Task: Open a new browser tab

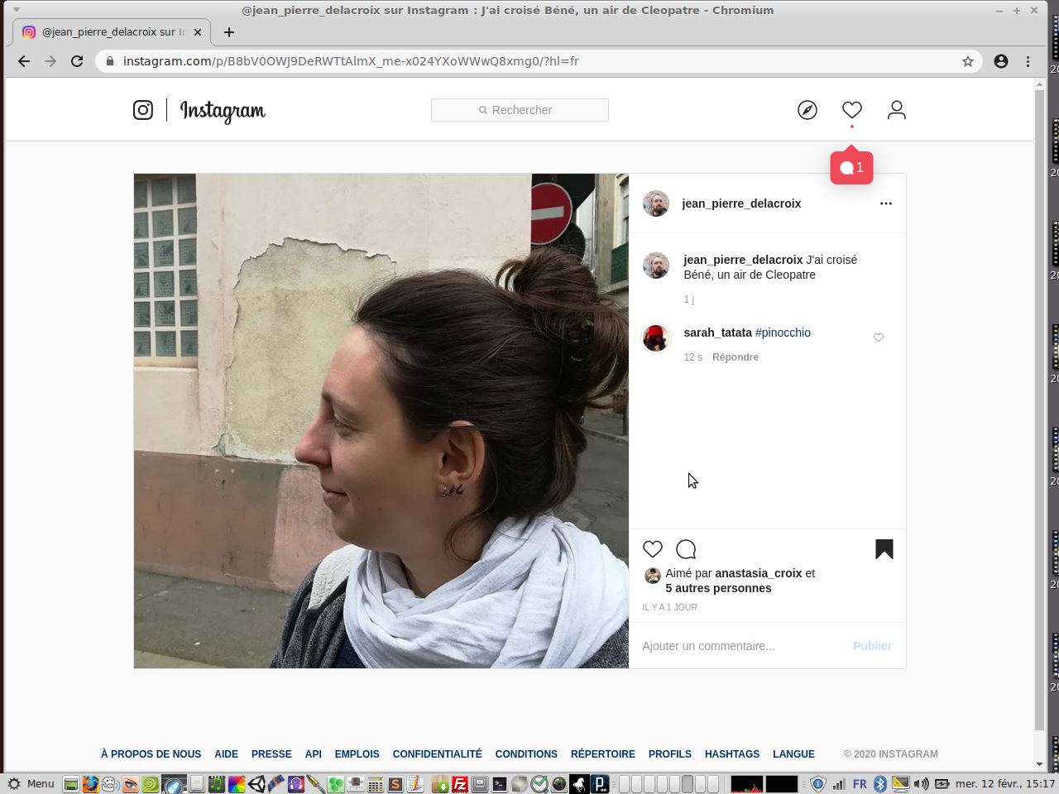Action: (x=229, y=32)
